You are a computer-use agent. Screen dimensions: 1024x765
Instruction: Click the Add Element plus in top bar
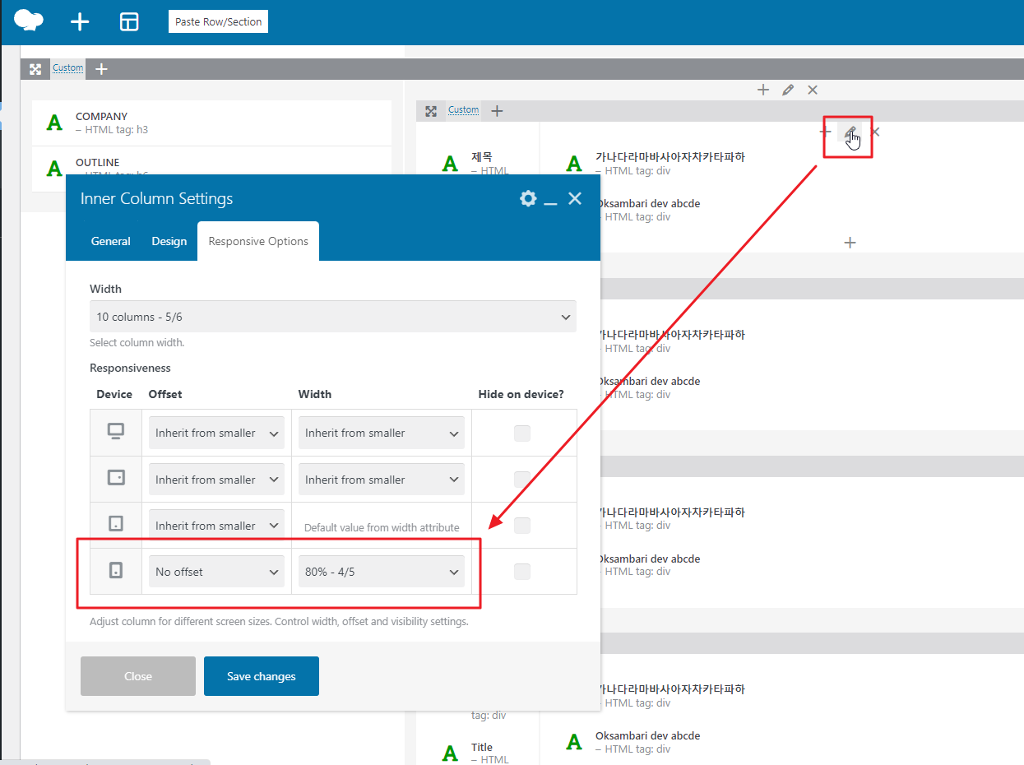(80, 22)
